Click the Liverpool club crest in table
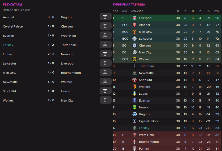Image resolution: width=222 pixels, height=151 pixels. (x=134, y=18)
